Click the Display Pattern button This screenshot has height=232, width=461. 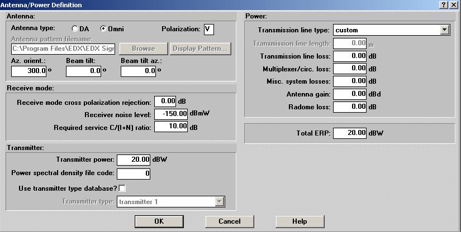point(201,49)
